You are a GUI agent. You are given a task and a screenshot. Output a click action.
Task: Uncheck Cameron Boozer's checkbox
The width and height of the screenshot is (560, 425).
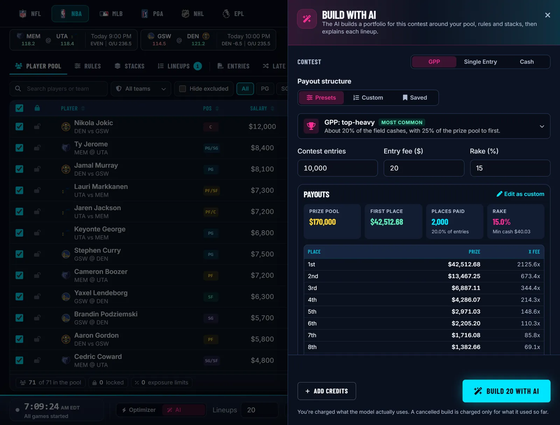click(x=19, y=275)
